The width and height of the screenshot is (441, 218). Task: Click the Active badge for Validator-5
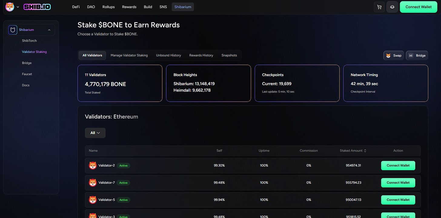pos(123,200)
